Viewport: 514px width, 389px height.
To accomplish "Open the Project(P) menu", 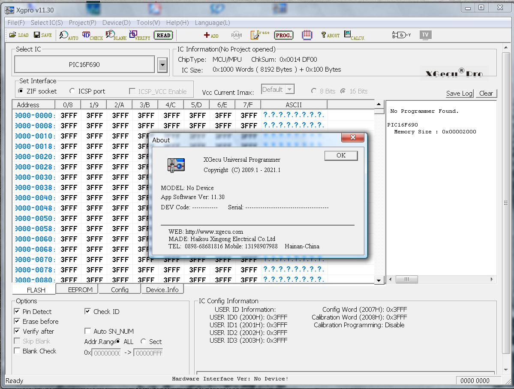I will point(82,23).
